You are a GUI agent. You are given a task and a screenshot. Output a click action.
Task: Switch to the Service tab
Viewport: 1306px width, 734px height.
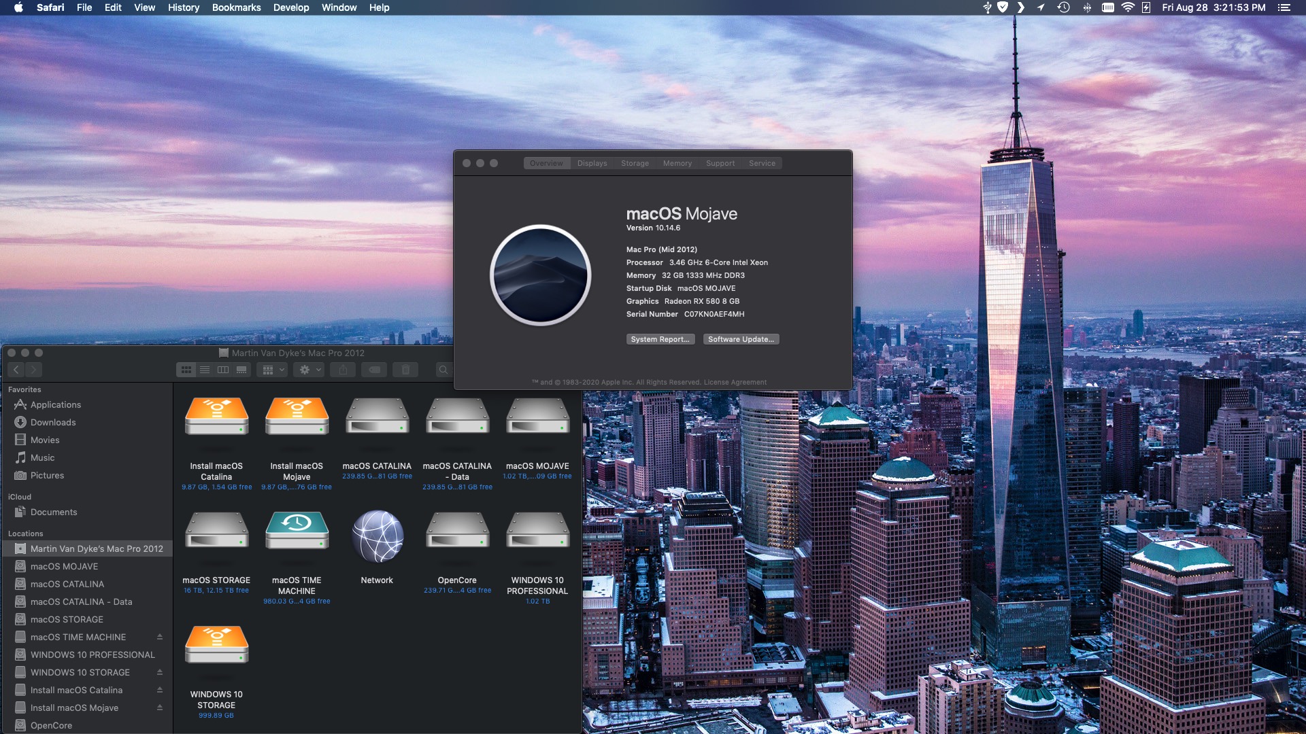click(762, 163)
